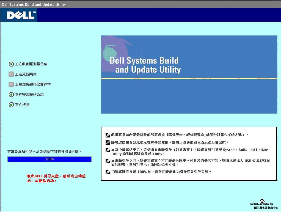Click the Dell Systems Build and Update Utility banner
Viewport: 281px width, 212px height.
tap(189, 74)
